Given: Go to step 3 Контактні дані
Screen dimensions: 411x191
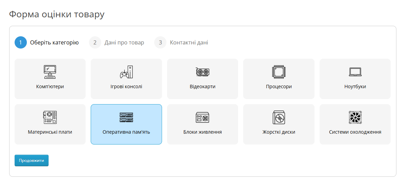Looking at the screenshot, I should [x=181, y=42].
